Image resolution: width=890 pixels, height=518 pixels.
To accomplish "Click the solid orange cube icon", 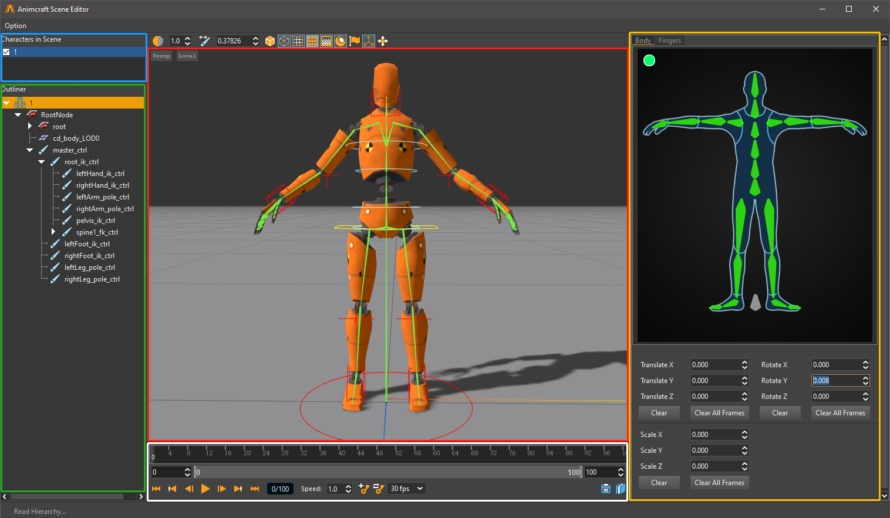I will pyautogui.click(x=270, y=41).
